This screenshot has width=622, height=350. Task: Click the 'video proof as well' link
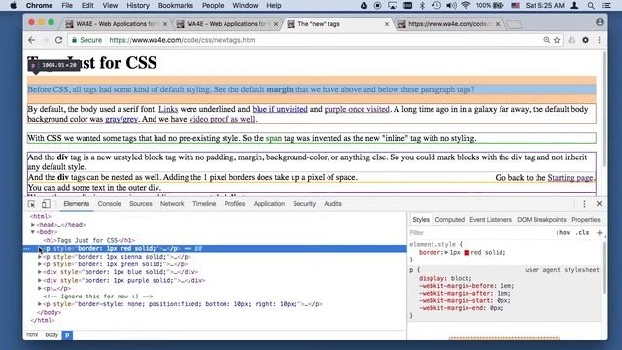click(222, 119)
